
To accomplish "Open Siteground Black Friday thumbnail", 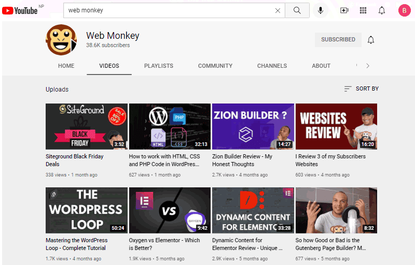I will tap(87, 126).
